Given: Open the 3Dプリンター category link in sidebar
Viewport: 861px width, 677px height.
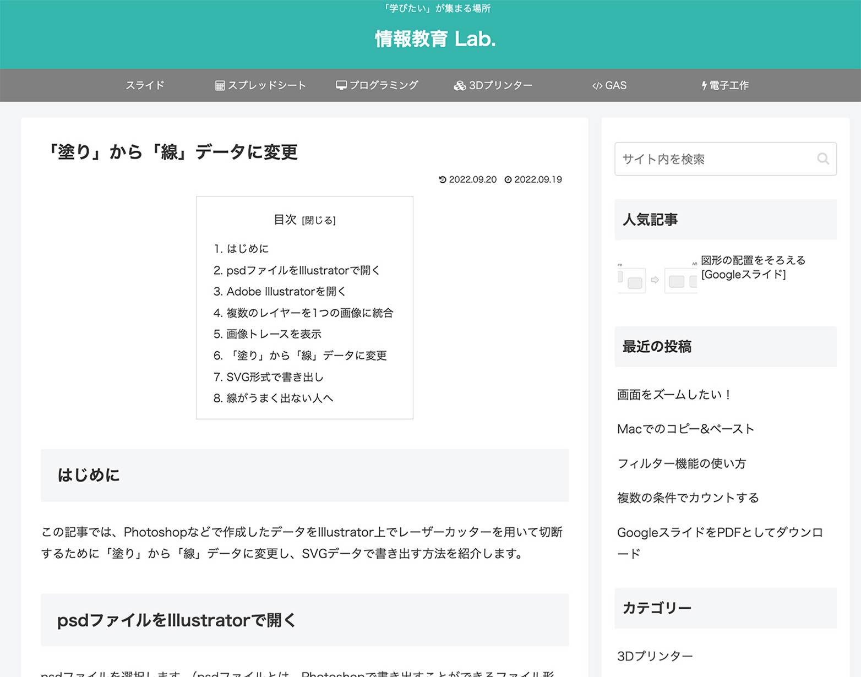Looking at the screenshot, I should [x=655, y=656].
